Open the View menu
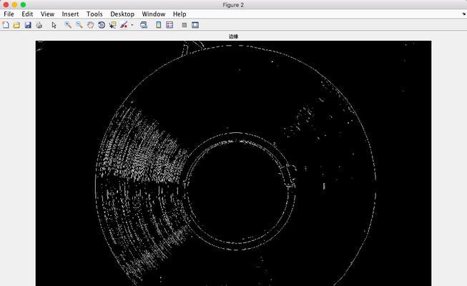 [47, 14]
